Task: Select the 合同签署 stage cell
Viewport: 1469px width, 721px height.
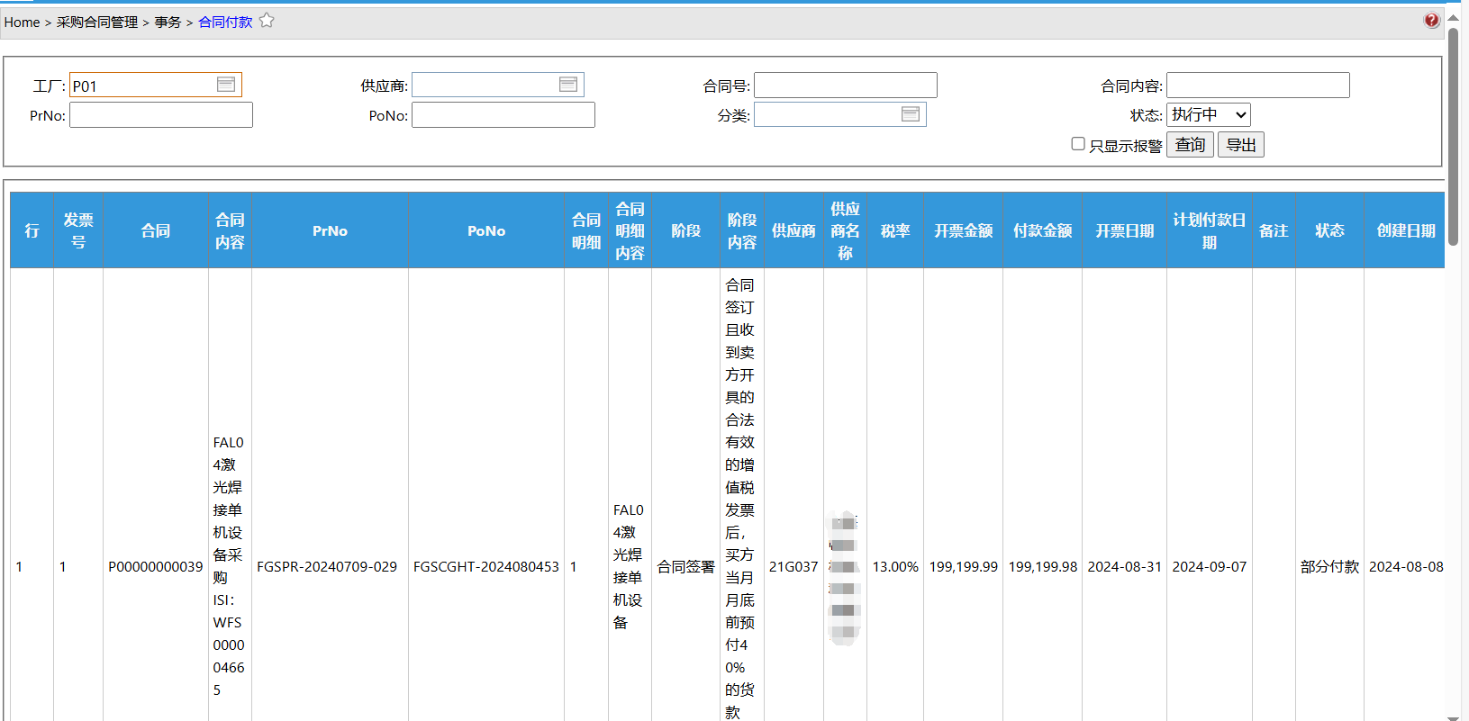Action: click(x=685, y=566)
